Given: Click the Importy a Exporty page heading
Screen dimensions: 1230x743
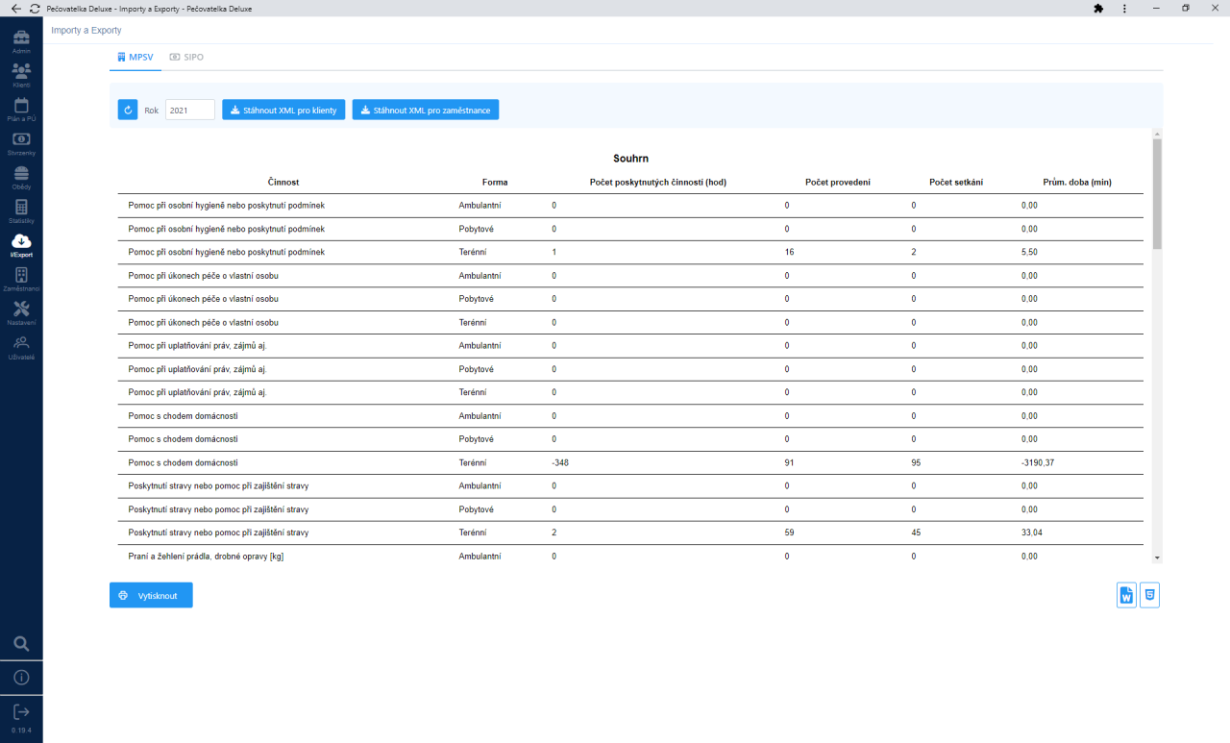Looking at the screenshot, I should pyautogui.click(x=86, y=31).
